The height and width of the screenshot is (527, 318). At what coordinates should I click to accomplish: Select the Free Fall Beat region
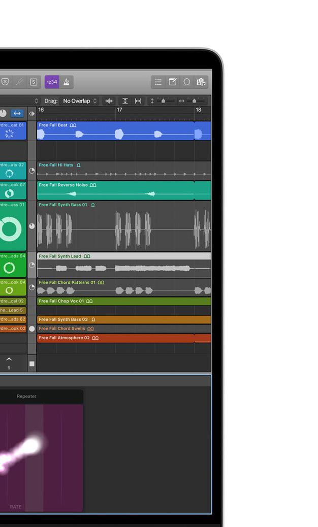pos(124,131)
